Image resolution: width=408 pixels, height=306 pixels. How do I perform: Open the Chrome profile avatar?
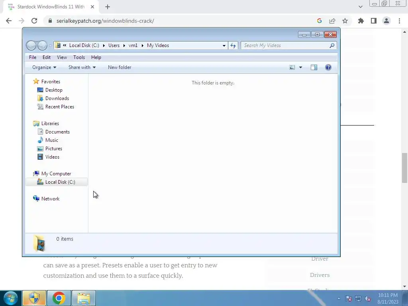[386, 21]
